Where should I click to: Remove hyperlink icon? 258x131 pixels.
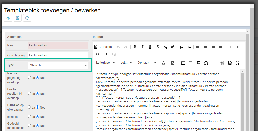(x=114, y=54)
